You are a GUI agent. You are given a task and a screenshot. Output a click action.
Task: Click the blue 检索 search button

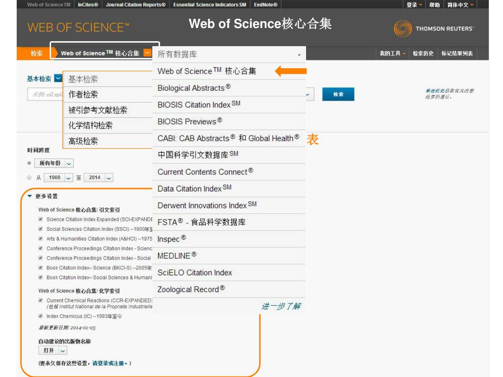[x=338, y=94]
